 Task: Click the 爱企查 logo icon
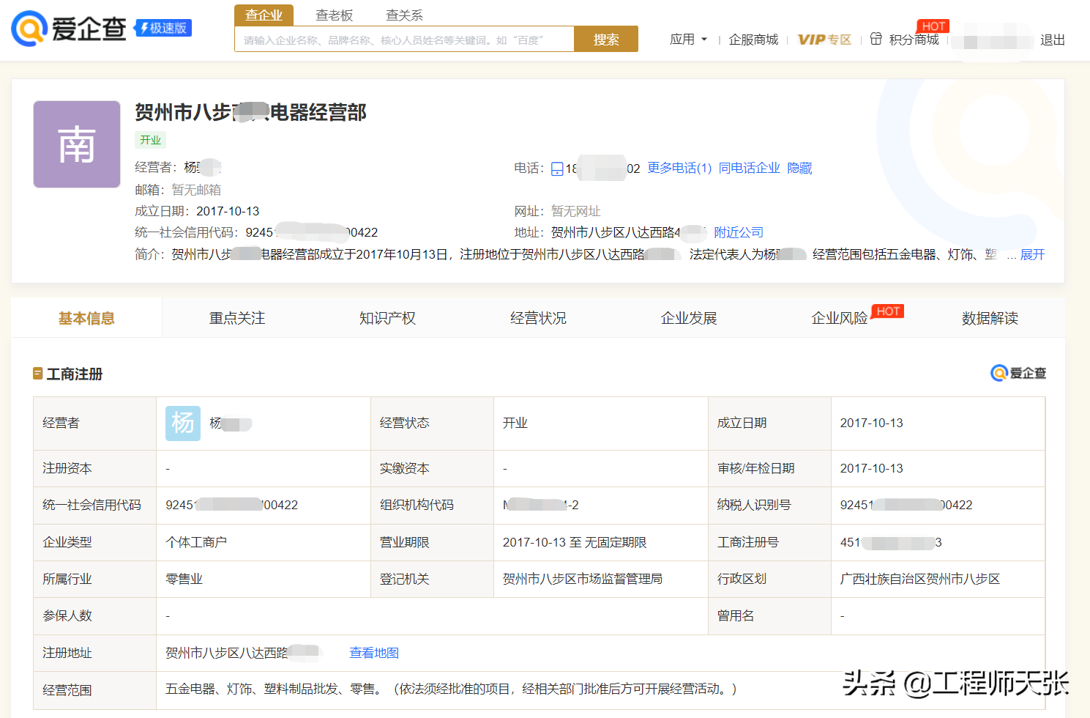pyautogui.click(x=29, y=29)
